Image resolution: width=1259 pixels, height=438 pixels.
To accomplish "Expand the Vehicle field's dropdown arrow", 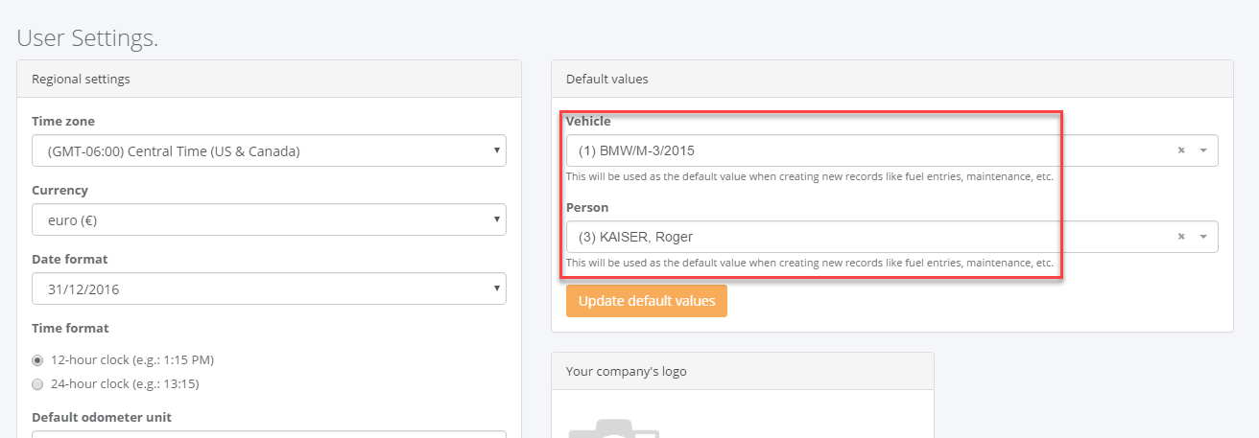I will (1203, 150).
